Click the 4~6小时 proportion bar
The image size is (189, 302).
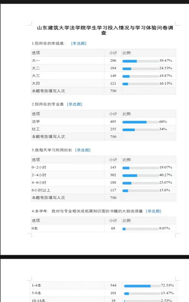click(x=141, y=183)
